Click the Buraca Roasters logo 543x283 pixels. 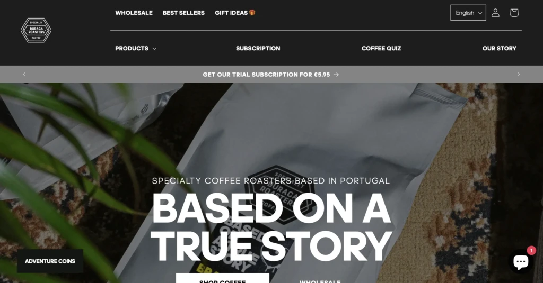[x=36, y=30]
